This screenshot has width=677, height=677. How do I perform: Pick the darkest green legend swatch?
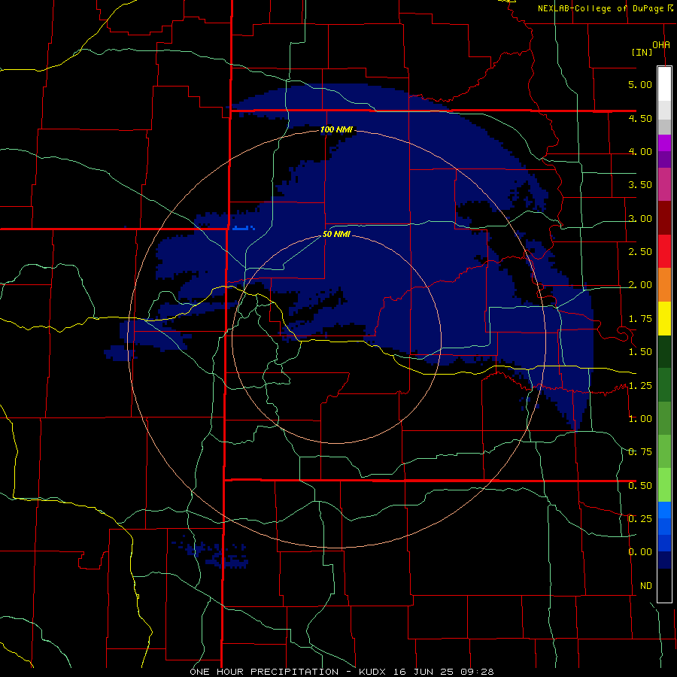point(664,351)
